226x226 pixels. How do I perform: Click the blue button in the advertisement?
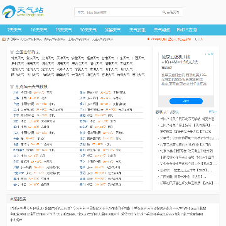(186, 101)
